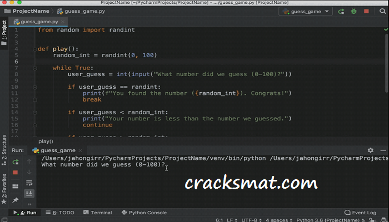
Task: Close the guess_game.py editor tab
Action: (63, 22)
